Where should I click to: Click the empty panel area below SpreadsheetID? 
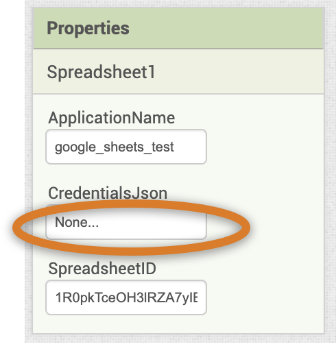[178, 324]
